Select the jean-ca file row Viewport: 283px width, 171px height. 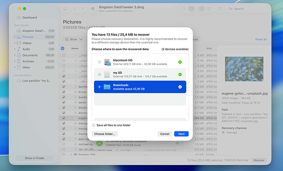point(137,139)
